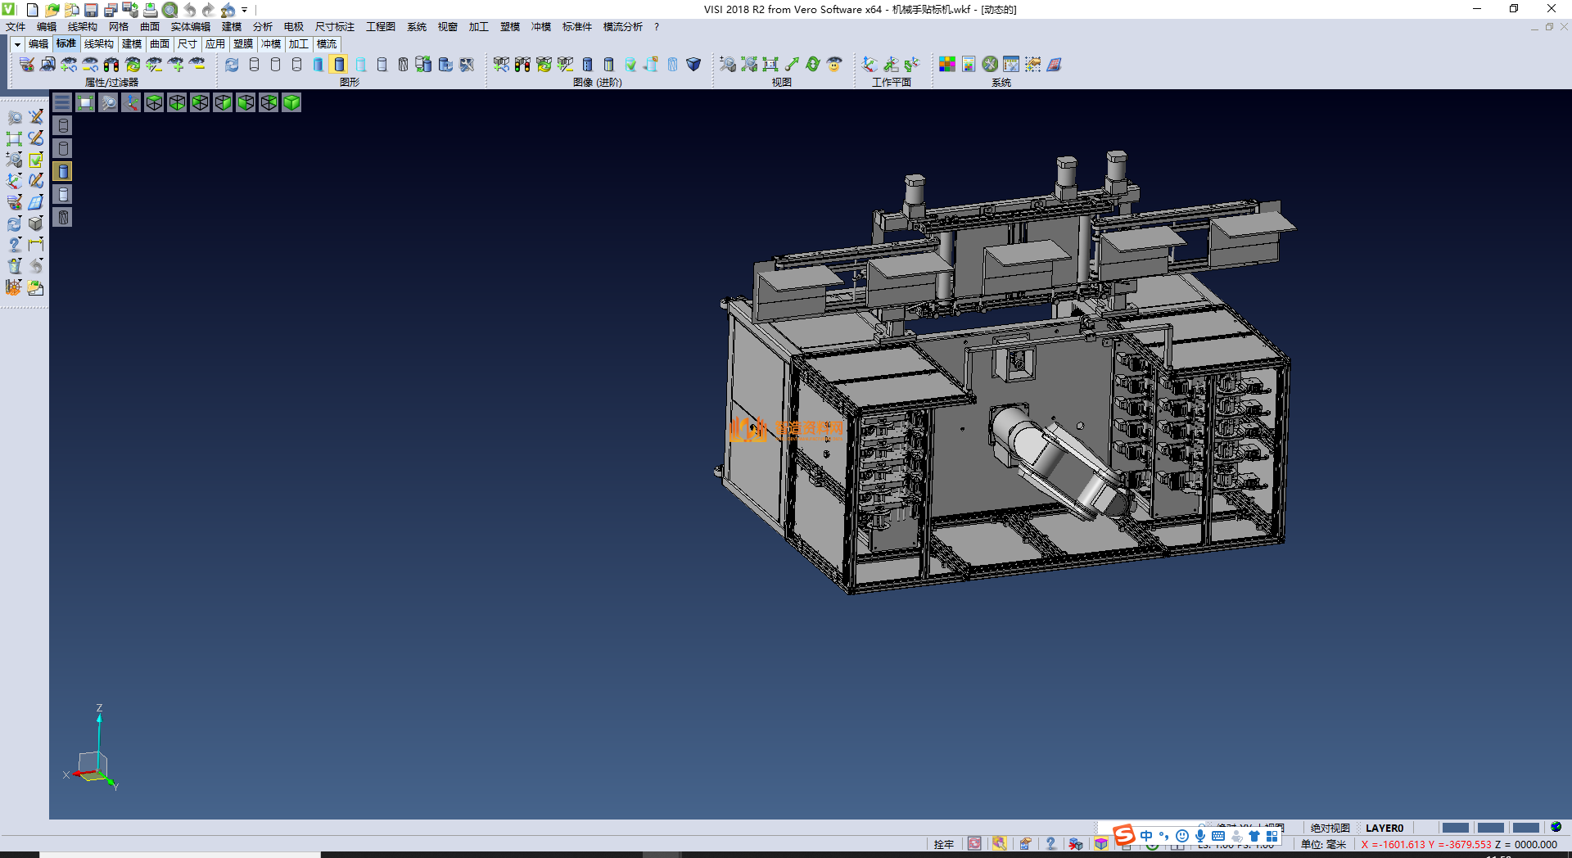Viewport: 1572px width, 858px height.
Task: Click the Open file icon in quick toolbar
Action: 52,10
